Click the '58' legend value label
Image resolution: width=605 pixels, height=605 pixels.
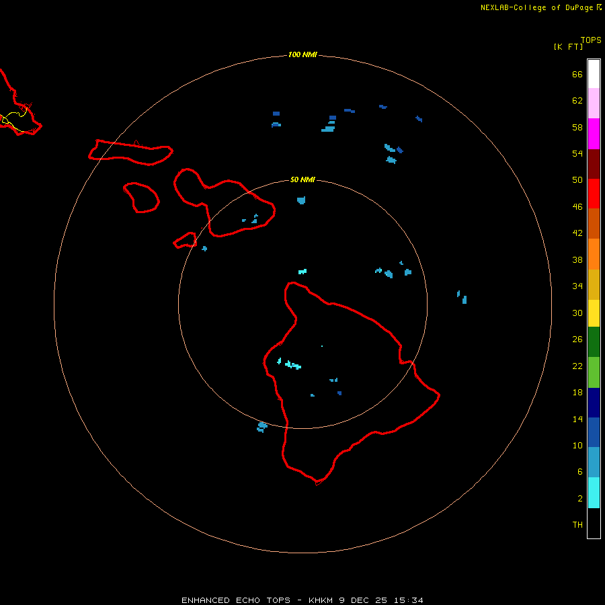577,127
